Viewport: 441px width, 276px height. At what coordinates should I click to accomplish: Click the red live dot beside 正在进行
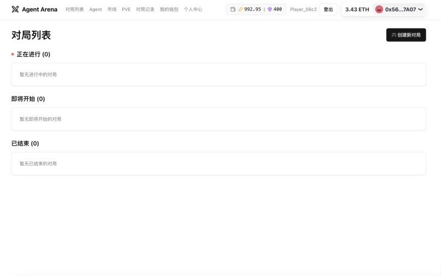[13, 54]
